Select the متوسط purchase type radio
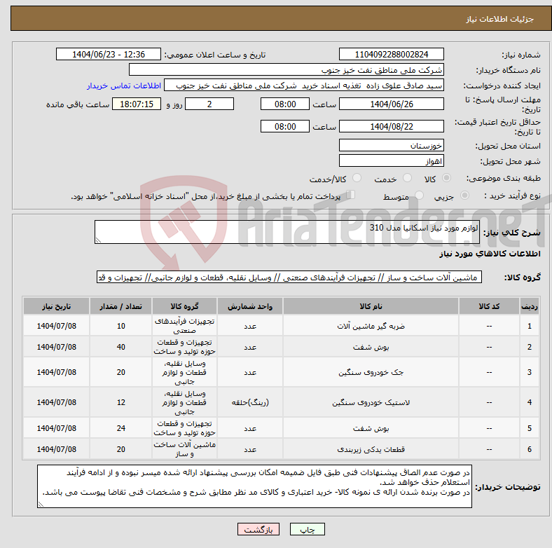Viewport: 552px width, 548px height. 419,196
